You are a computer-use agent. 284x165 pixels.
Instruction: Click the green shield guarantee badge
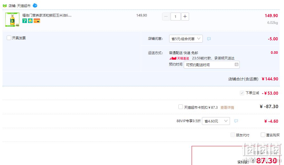coord(30,21)
